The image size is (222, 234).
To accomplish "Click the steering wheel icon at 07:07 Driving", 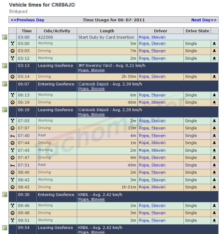I will tap(13, 128).
